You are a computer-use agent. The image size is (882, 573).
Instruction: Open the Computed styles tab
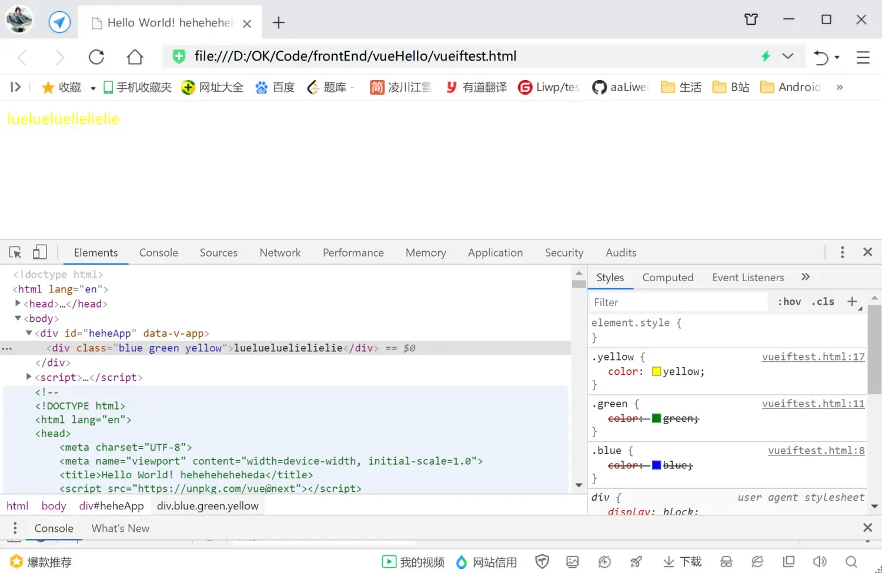point(668,277)
